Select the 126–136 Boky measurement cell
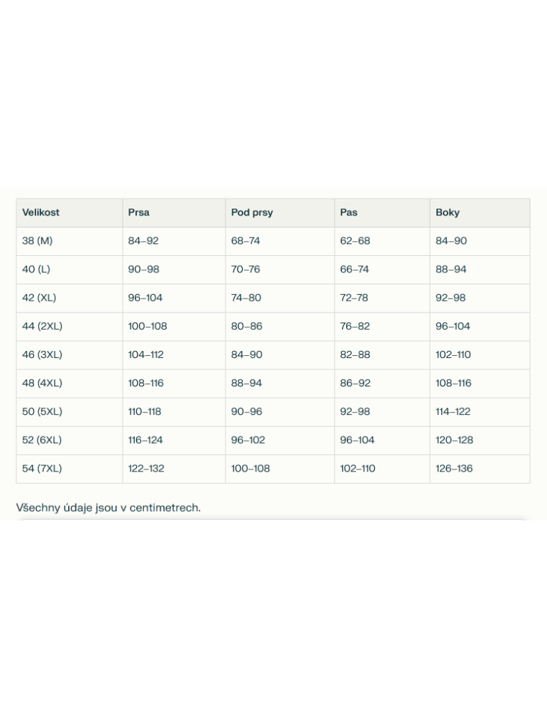The image size is (547, 709). coord(454,469)
